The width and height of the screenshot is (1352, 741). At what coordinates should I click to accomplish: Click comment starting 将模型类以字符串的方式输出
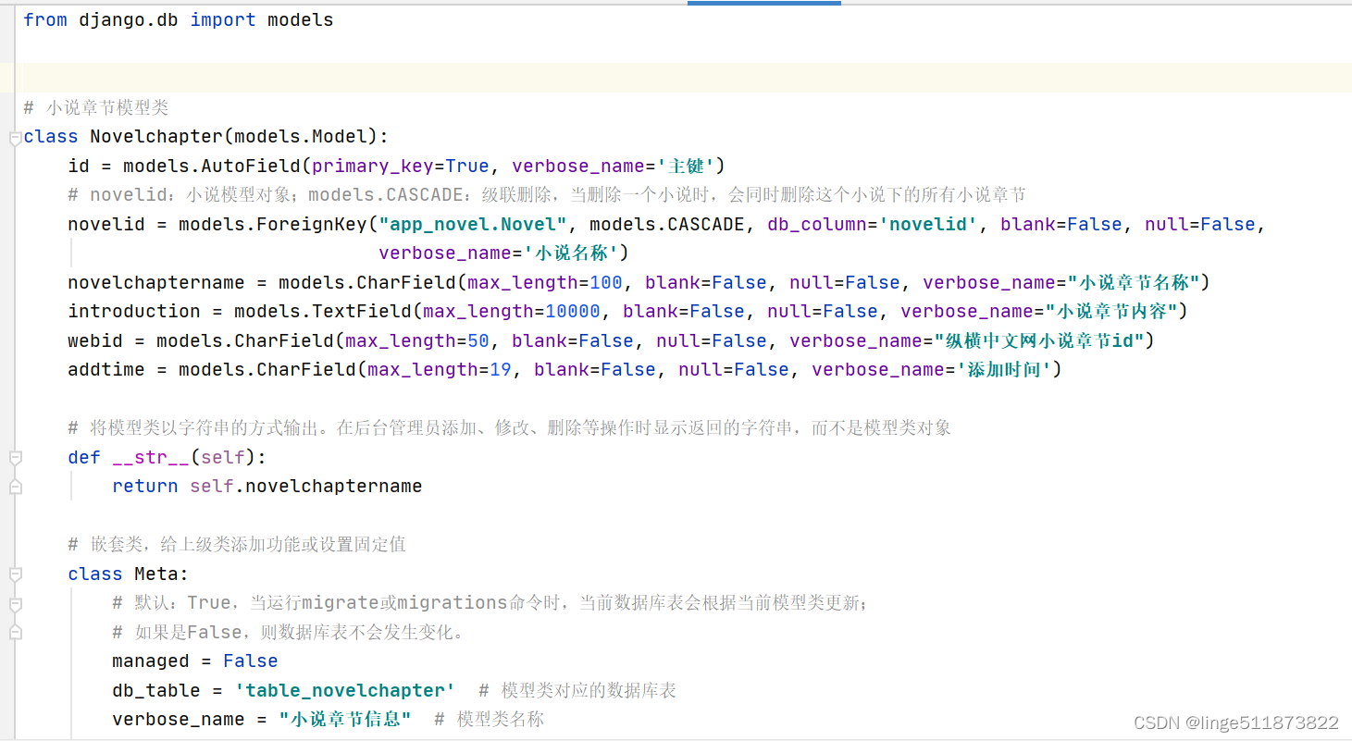pyautogui.click(x=510, y=427)
